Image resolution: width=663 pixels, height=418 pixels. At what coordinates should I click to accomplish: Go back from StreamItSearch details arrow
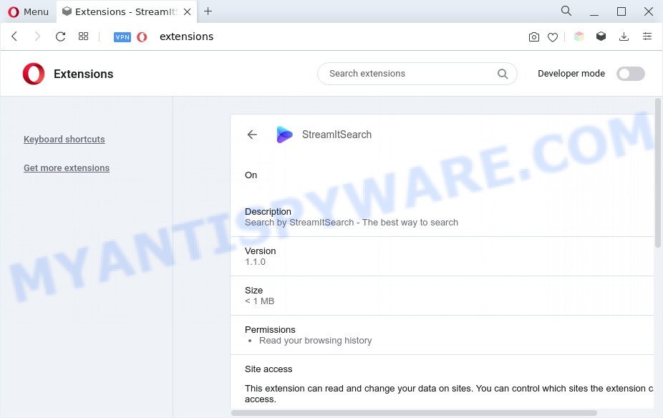tap(252, 135)
